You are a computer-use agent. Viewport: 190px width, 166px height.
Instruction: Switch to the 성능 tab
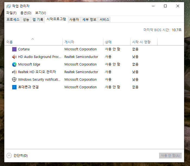tap(26, 19)
